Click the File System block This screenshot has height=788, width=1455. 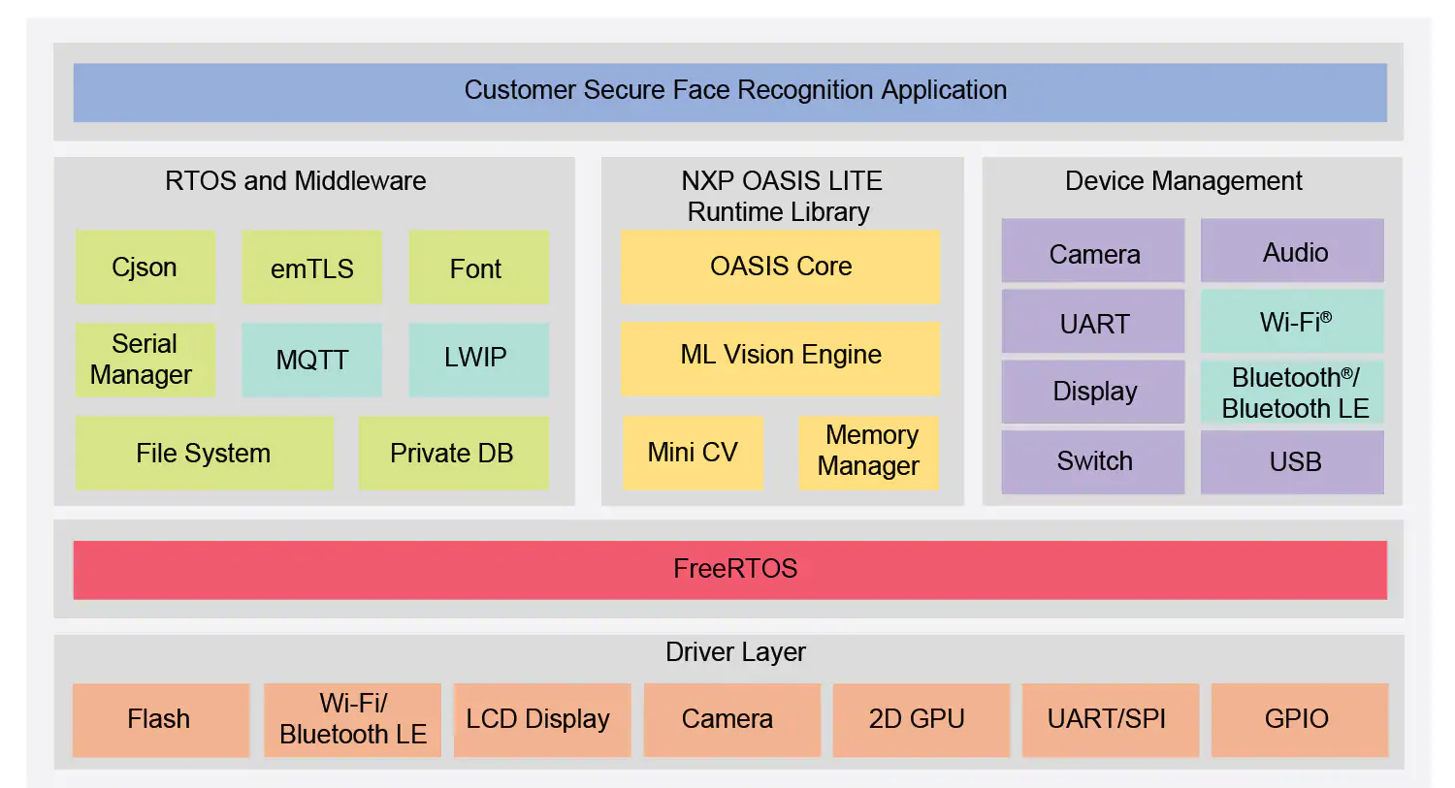coord(205,453)
